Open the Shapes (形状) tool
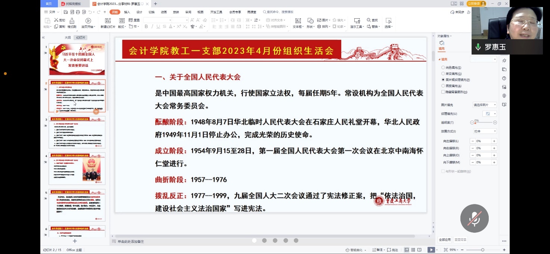 (310, 21)
